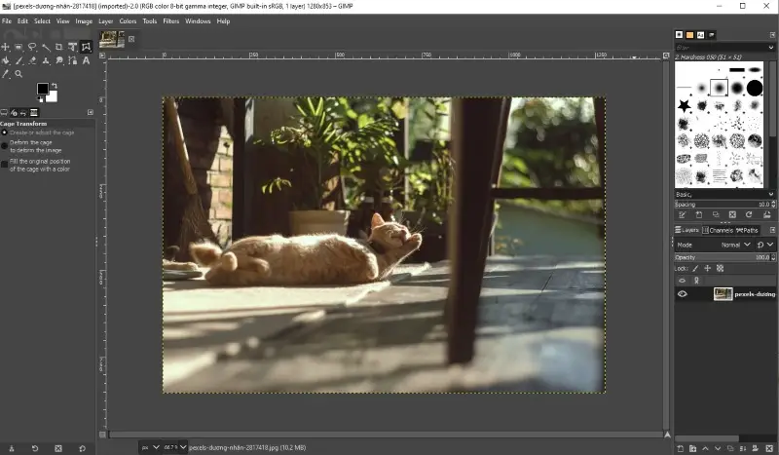Viewport: 779px width, 455px height.
Task: Open the Layer menu
Action: pyautogui.click(x=106, y=20)
